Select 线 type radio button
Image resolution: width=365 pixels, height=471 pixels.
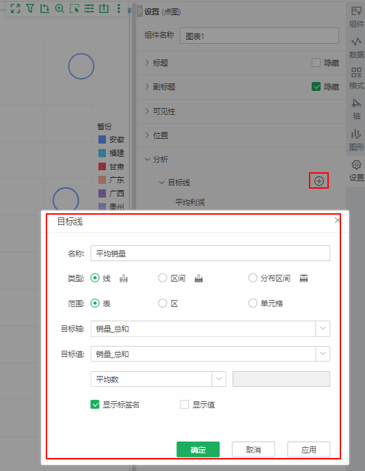click(95, 278)
